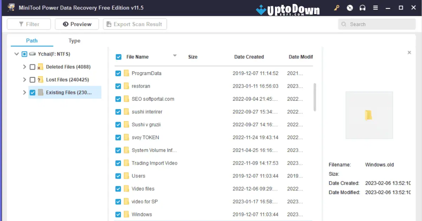Click the Windows.old preview thumbnail

pos(369,115)
